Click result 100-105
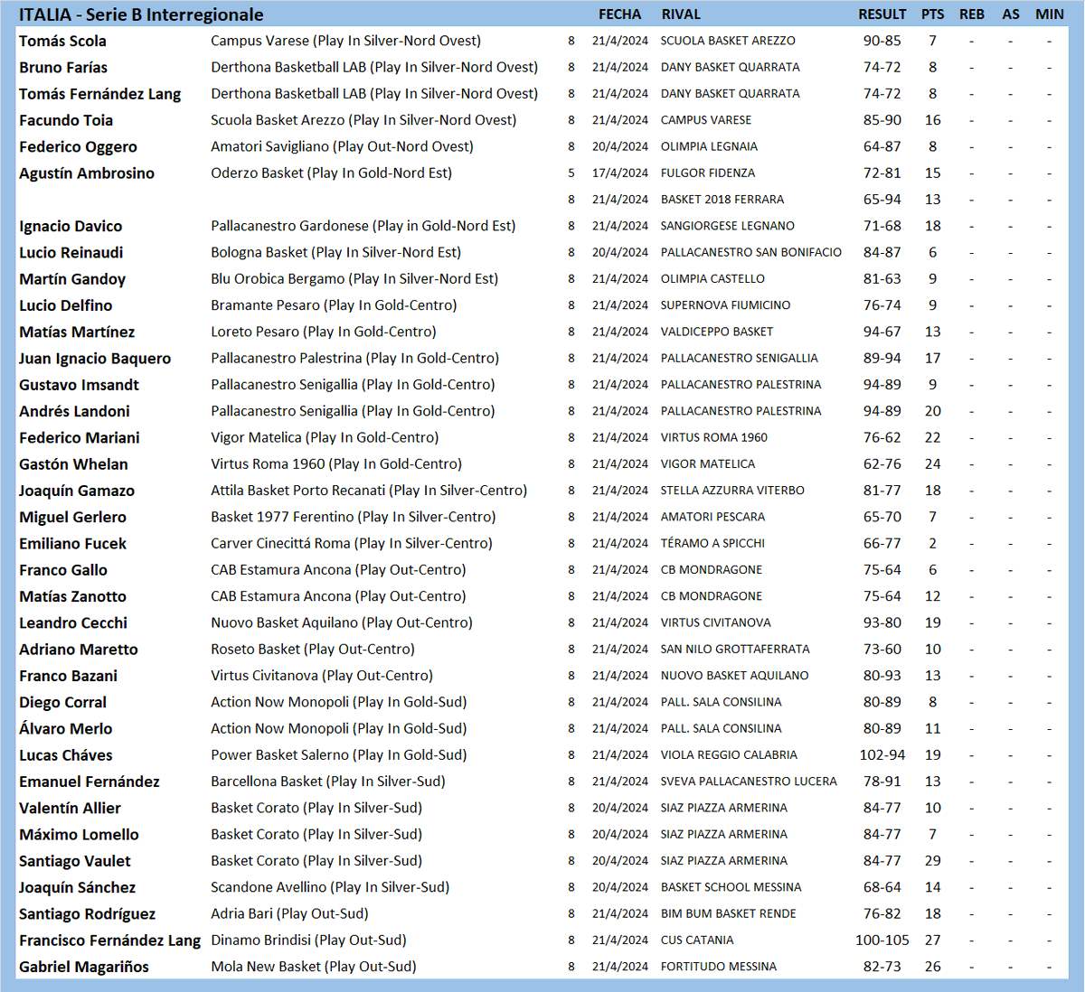Viewport: 1085px width, 992px height. 882,941
